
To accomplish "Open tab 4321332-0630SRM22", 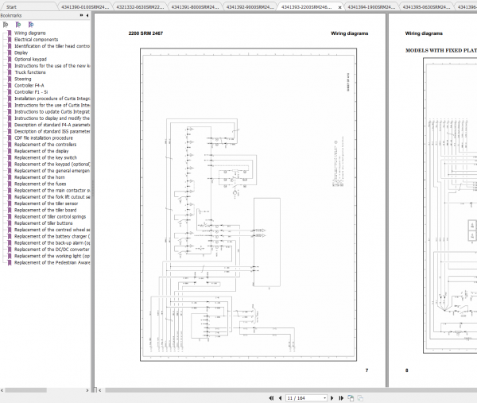I will (140, 6).
